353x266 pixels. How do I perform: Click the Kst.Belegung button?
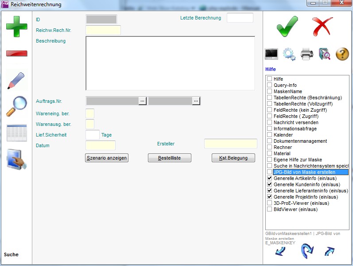(x=233, y=158)
